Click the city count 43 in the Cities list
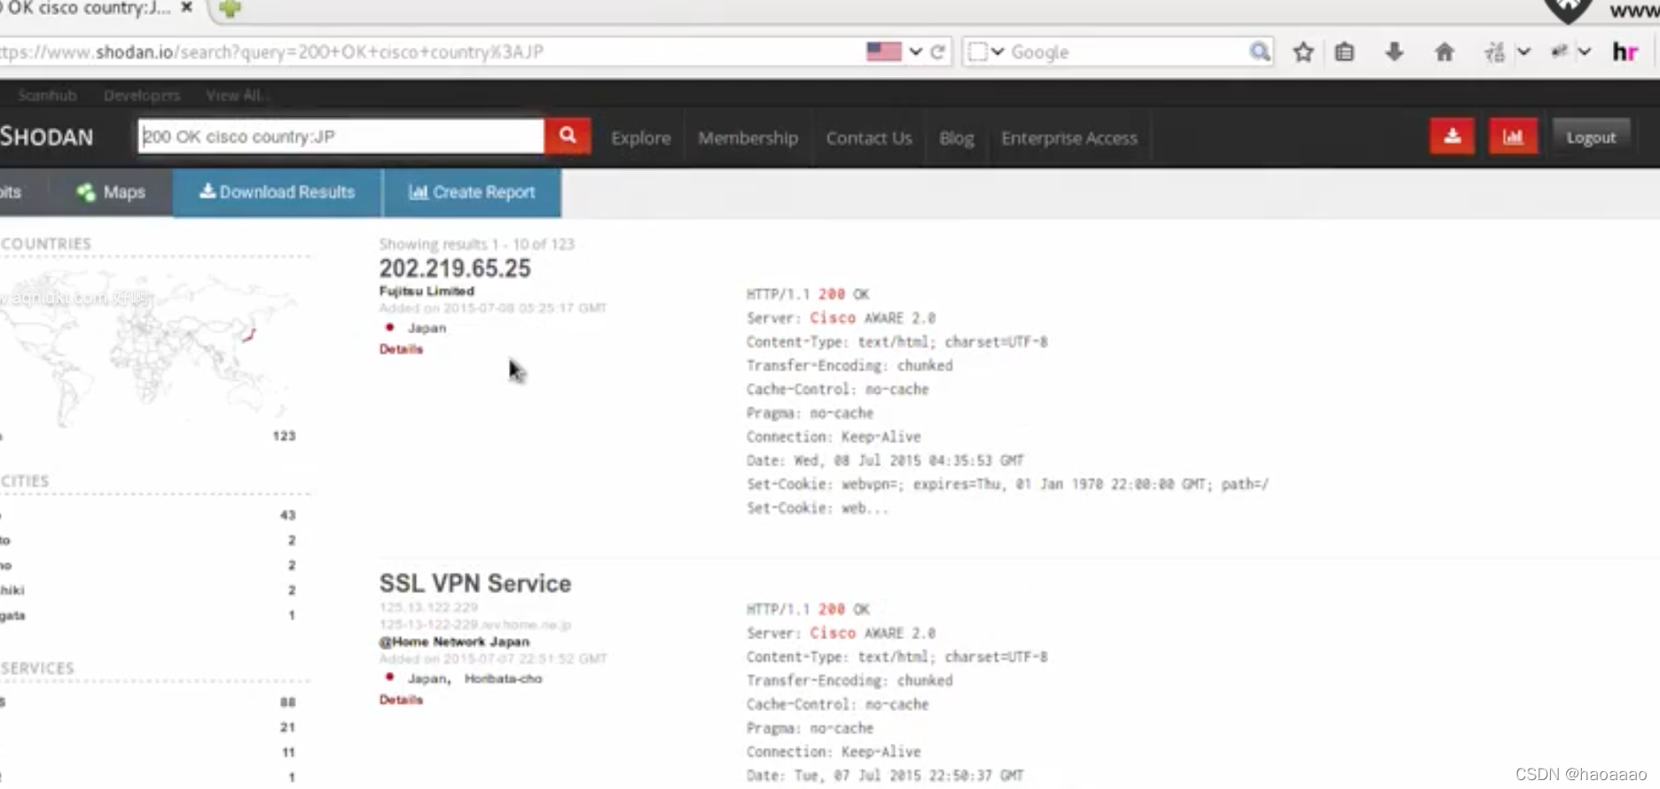The image size is (1660, 789). click(x=287, y=515)
